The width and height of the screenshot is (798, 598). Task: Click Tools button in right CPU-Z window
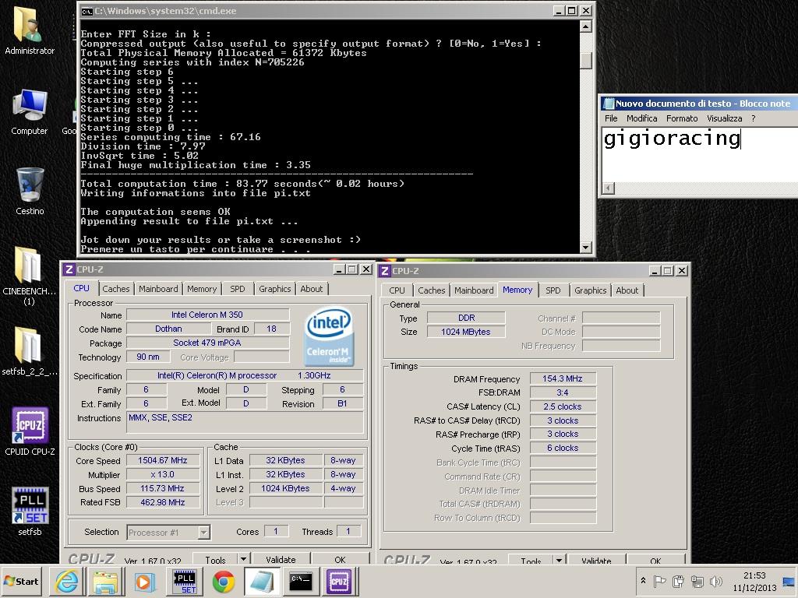(x=531, y=561)
